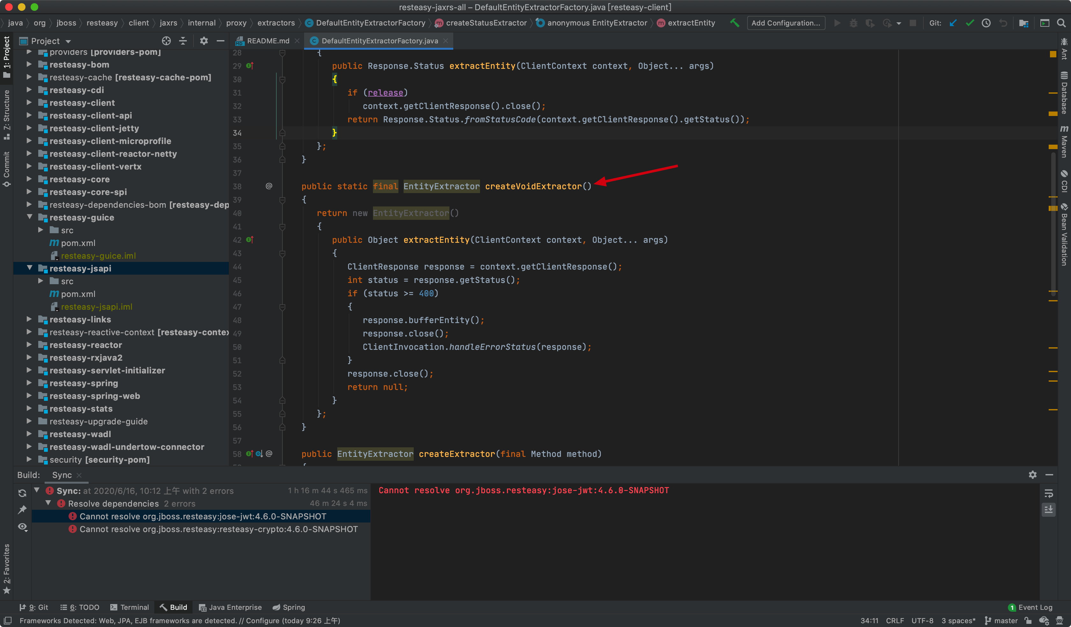
Task: Click the Add Configuration button
Action: (x=785, y=23)
